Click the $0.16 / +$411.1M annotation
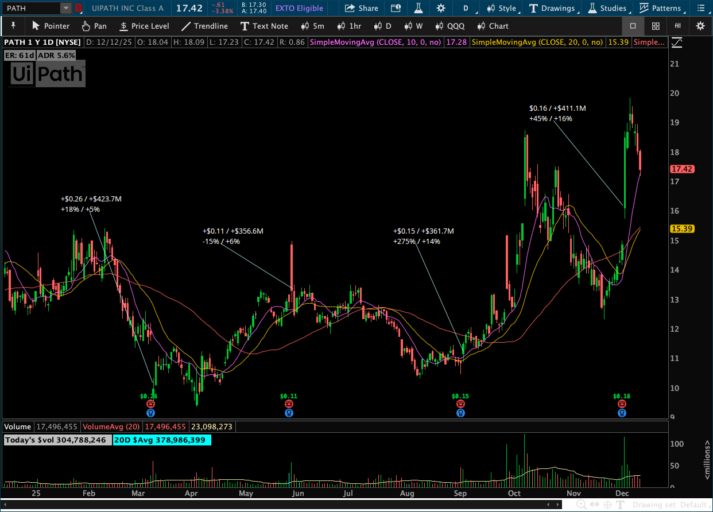713x512 pixels. [557, 108]
